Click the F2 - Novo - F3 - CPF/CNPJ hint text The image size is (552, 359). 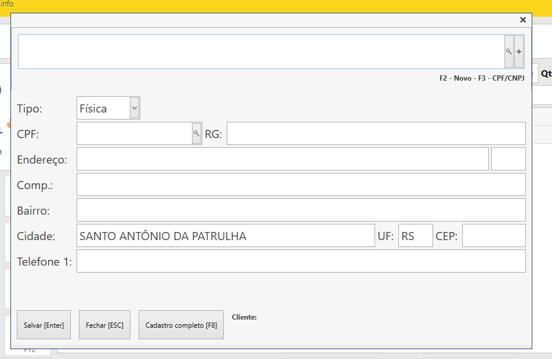click(481, 78)
